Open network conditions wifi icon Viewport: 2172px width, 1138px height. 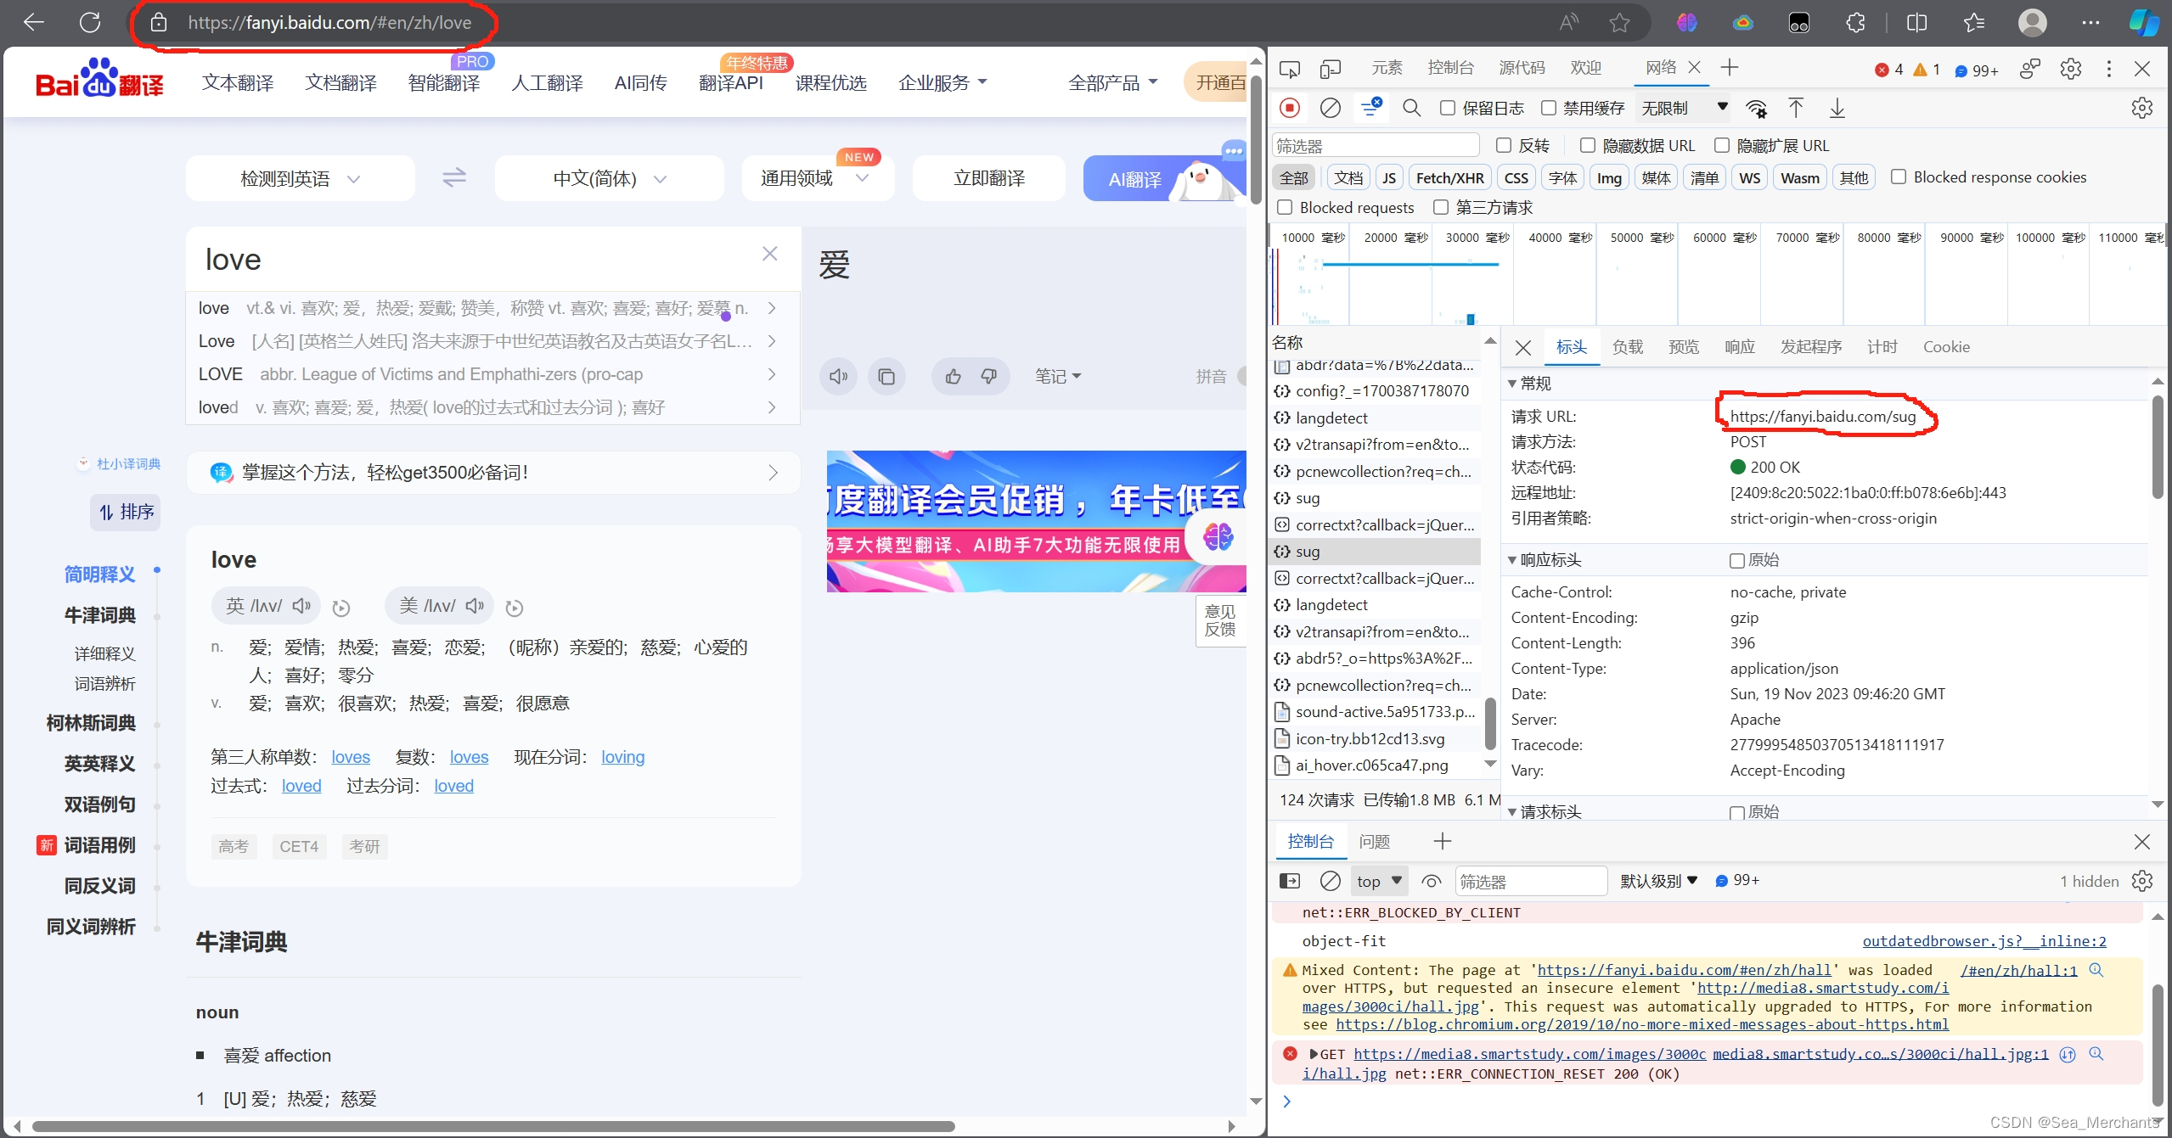[1756, 108]
